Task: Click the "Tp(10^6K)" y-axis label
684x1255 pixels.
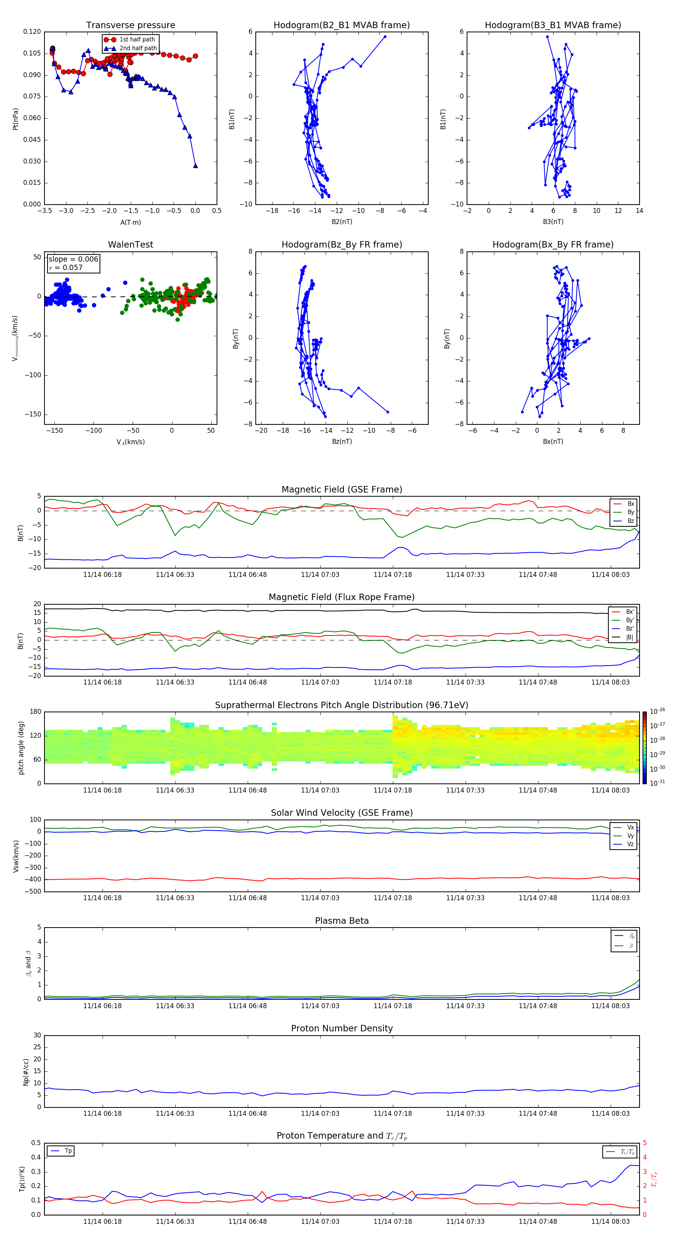Action: 22,1179
